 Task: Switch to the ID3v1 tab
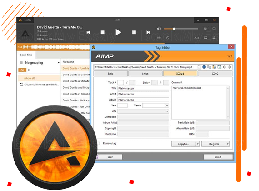pyautogui.click(x=180, y=74)
